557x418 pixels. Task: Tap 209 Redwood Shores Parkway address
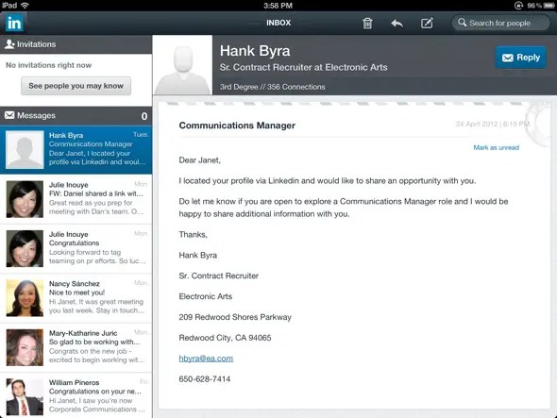(235, 317)
